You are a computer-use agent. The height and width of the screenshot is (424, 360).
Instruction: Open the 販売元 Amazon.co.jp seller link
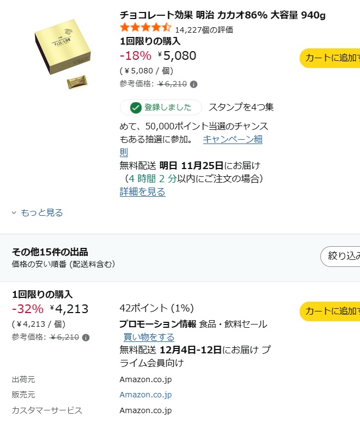tap(145, 395)
